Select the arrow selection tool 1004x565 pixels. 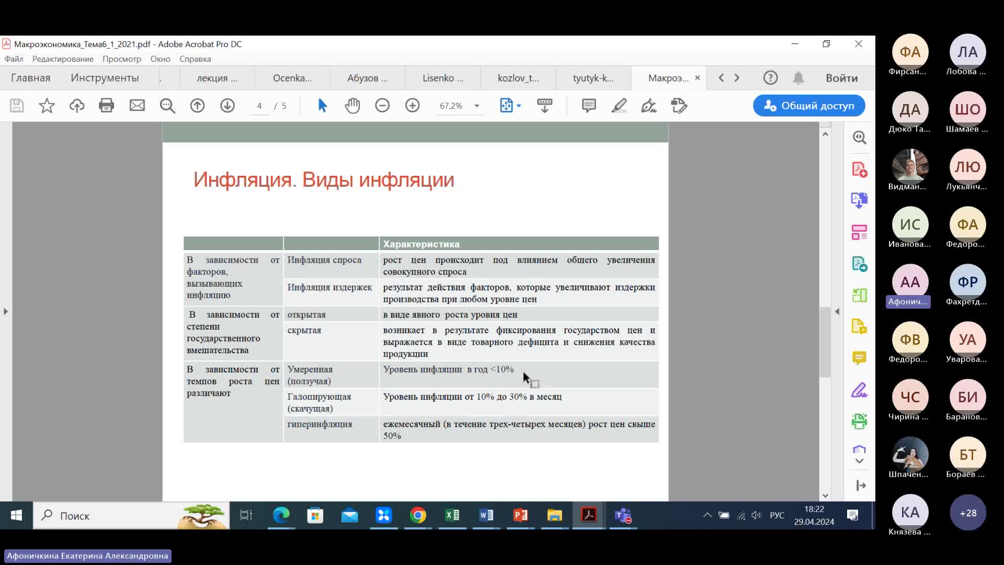click(322, 106)
